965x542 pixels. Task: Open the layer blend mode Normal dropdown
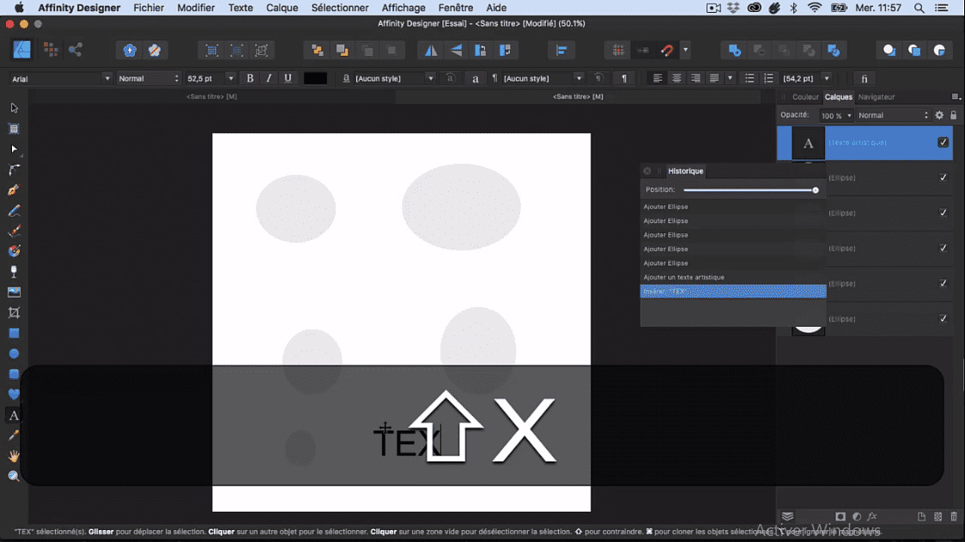(893, 115)
